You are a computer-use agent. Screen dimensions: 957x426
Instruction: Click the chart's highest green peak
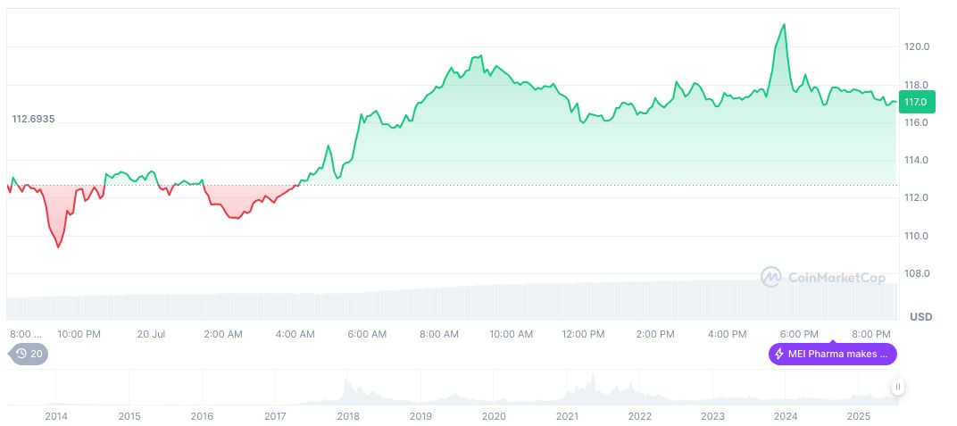[x=784, y=24]
